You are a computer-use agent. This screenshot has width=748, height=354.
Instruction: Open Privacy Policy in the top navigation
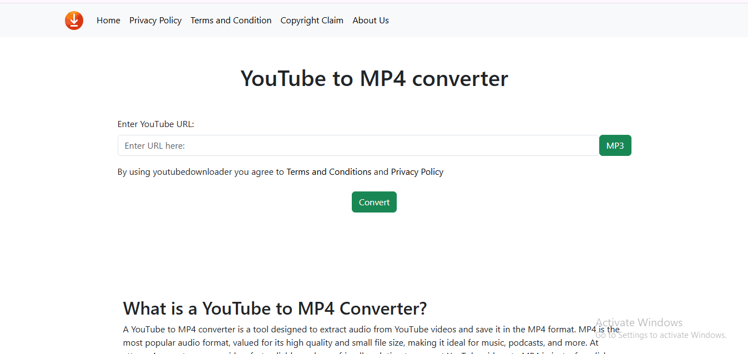click(155, 21)
